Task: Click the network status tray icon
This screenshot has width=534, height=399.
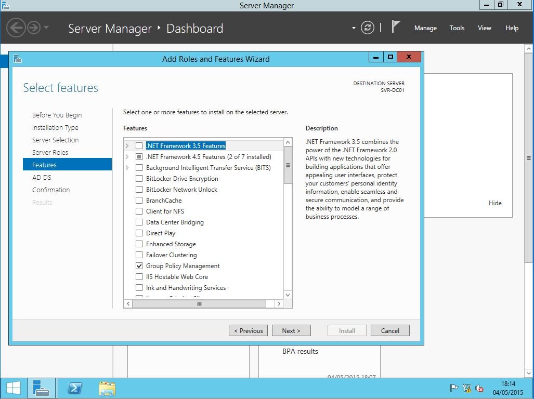Action: click(x=467, y=388)
